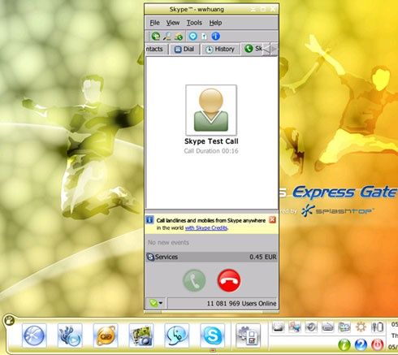Open the Tools menu
The height and width of the screenshot is (355, 398).
coord(194,23)
